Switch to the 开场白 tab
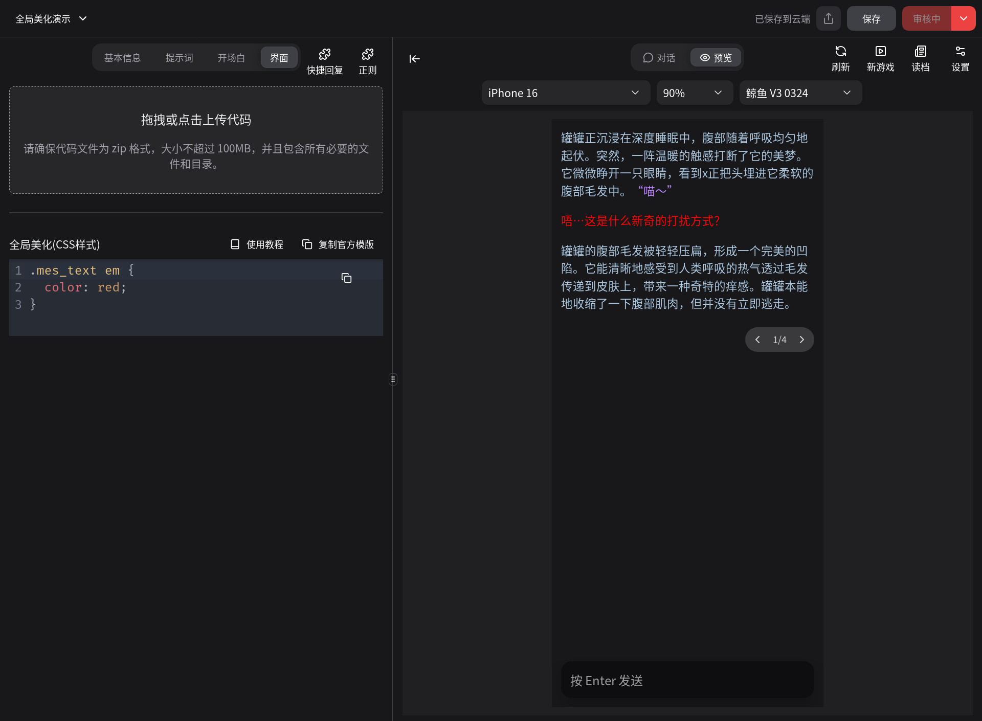 click(x=231, y=58)
